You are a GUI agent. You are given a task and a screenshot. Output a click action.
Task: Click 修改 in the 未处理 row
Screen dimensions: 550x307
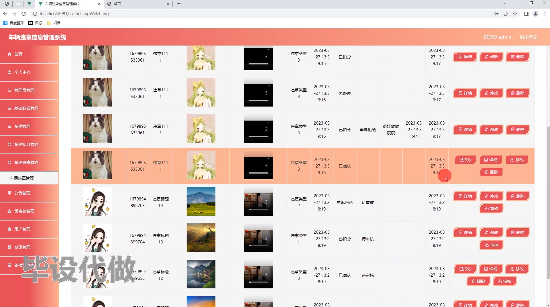[491, 93]
